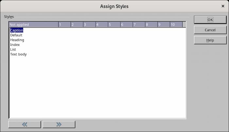Highlight the Text body style
Image resolution: width=229 pixels, height=132 pixels.
click(x=18, y=54)
